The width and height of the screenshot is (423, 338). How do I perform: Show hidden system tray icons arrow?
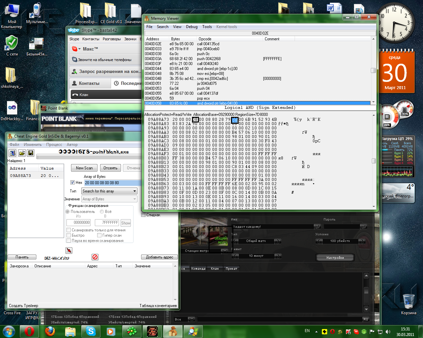[x=316, y=331]
